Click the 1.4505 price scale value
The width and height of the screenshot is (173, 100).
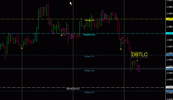170,60
